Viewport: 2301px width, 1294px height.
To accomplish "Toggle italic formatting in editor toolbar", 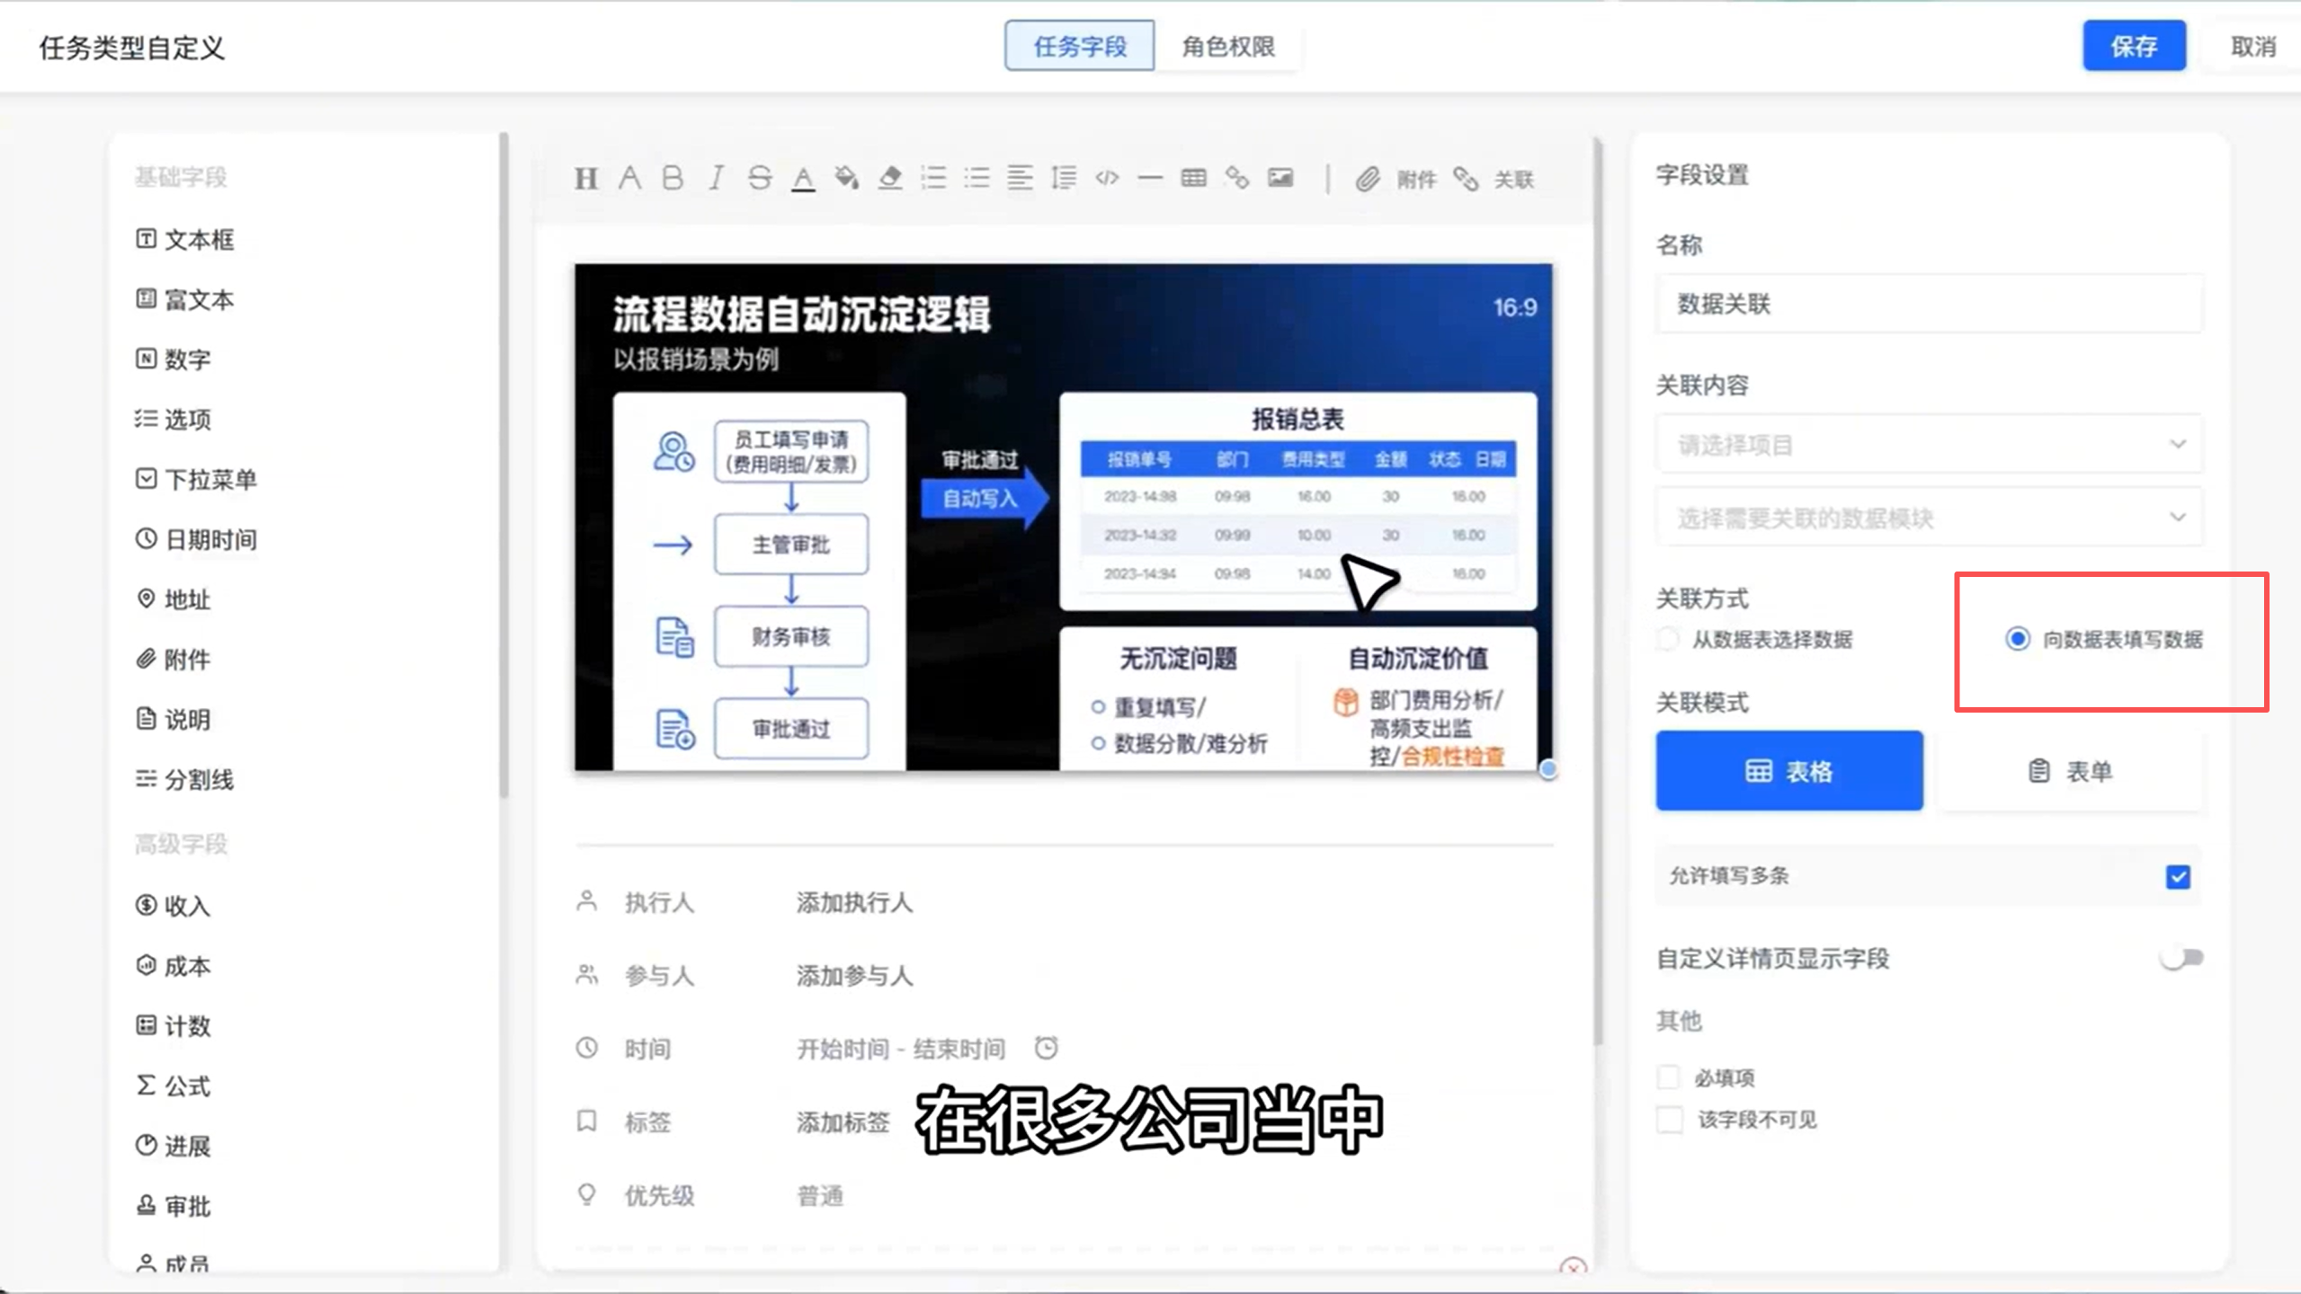I will (x=716, y=178).
